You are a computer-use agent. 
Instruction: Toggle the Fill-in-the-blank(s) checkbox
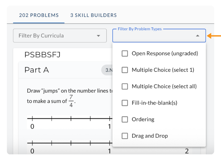(125, 103)
